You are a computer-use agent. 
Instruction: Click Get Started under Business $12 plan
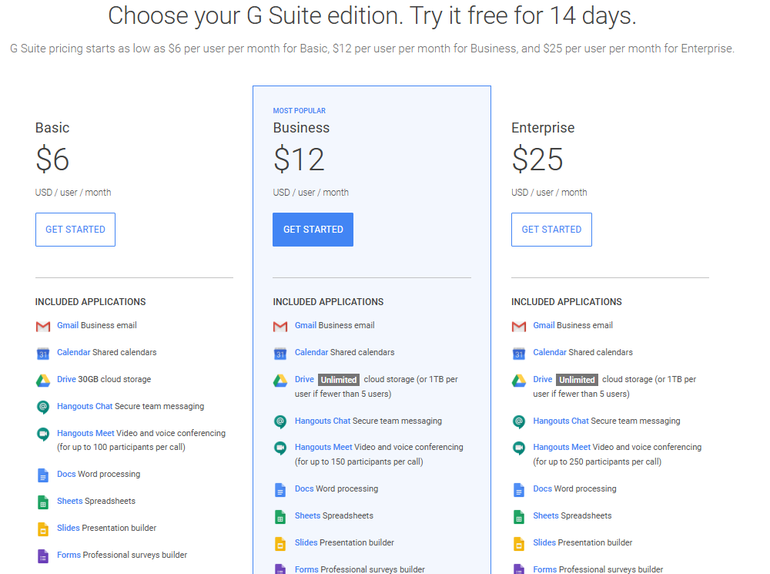coord(313,230)
